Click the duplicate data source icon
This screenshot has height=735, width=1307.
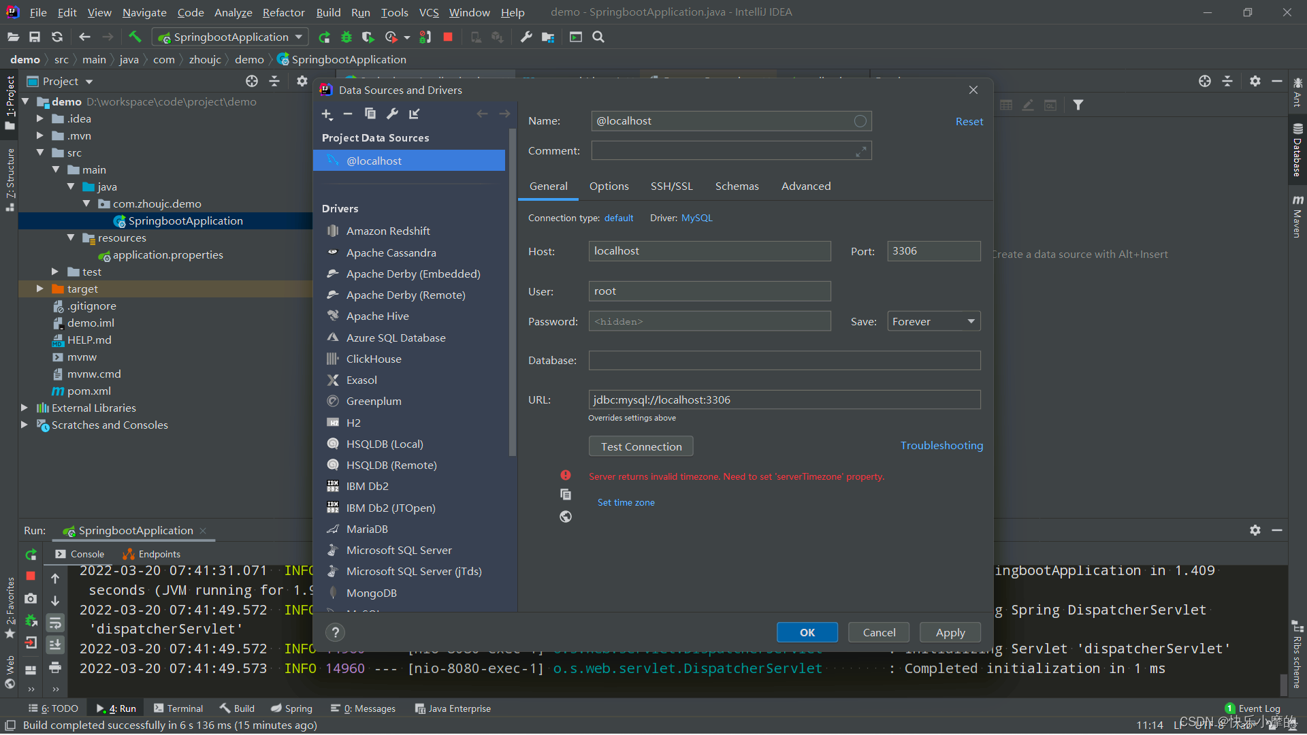point(370,114)
